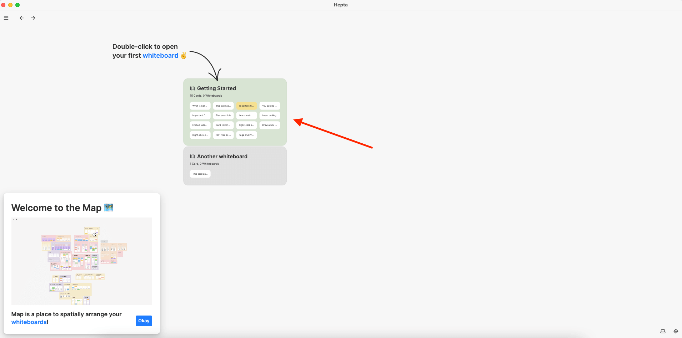
Task: Go forward using the right arrow
Action: [33, 18]
